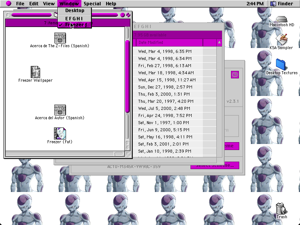Click the '7.95 GB available' header text

coord(150,35)
